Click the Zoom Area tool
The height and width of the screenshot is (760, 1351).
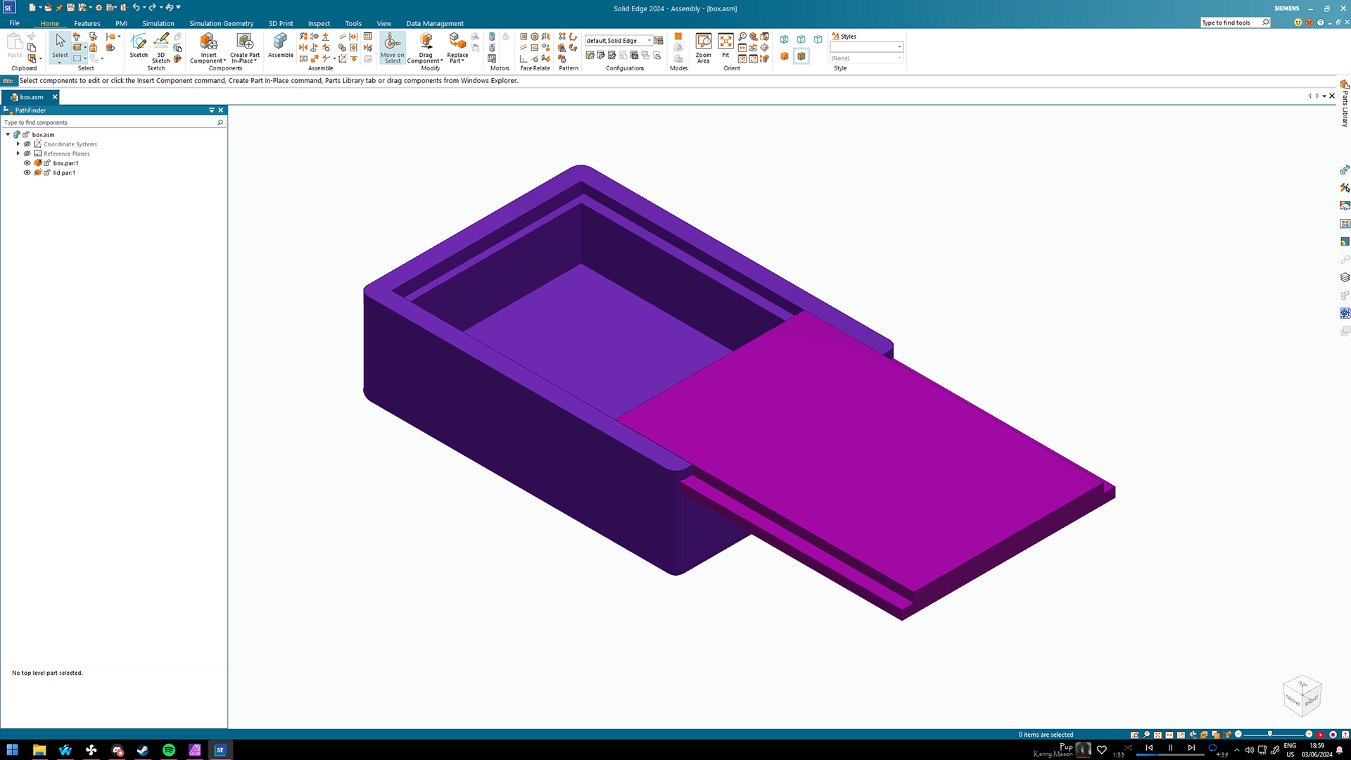[x=703, y=48]
